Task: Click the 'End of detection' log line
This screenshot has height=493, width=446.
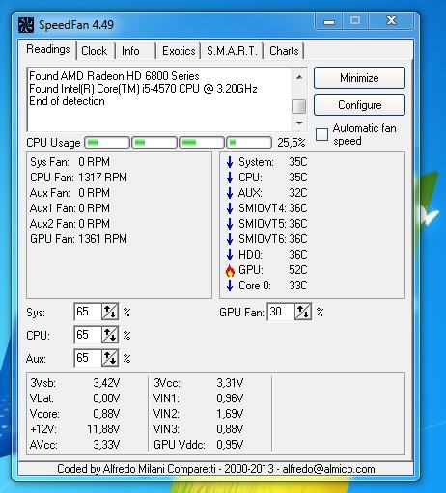Action: tap(67, 101)
